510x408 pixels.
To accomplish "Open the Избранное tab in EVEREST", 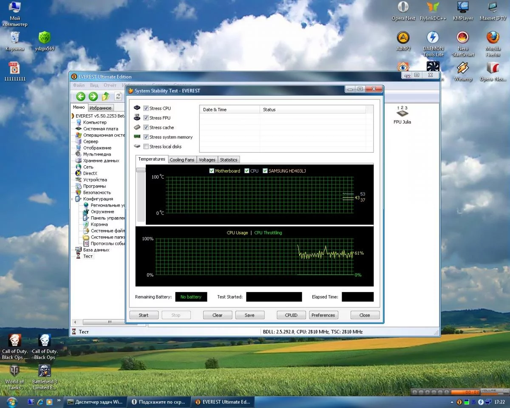I will [x=101, y=108].
